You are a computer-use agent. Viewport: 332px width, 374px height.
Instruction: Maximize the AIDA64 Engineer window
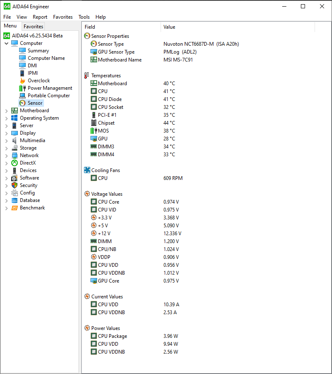pyautogui.click(x=303, y=6)
